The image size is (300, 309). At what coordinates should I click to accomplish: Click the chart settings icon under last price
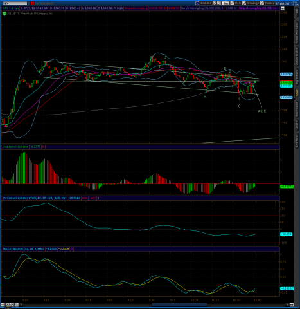(283, 8)
